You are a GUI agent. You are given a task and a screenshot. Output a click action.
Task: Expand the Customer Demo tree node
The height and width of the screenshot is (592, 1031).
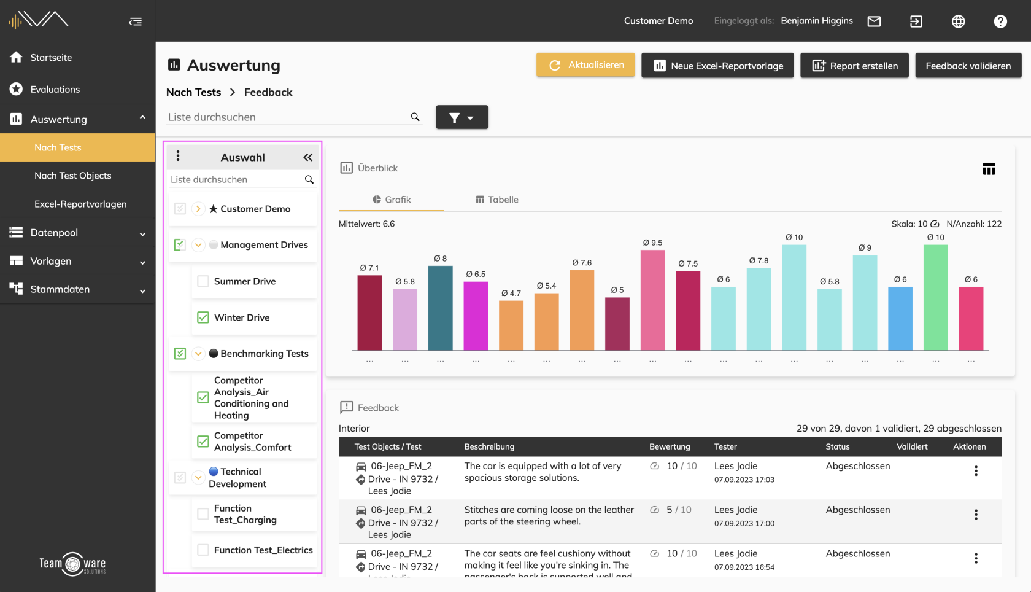click(x=198, y=209)
